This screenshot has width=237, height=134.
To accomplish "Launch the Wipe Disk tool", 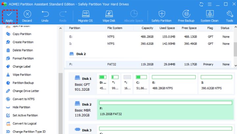I will (109, 16).
